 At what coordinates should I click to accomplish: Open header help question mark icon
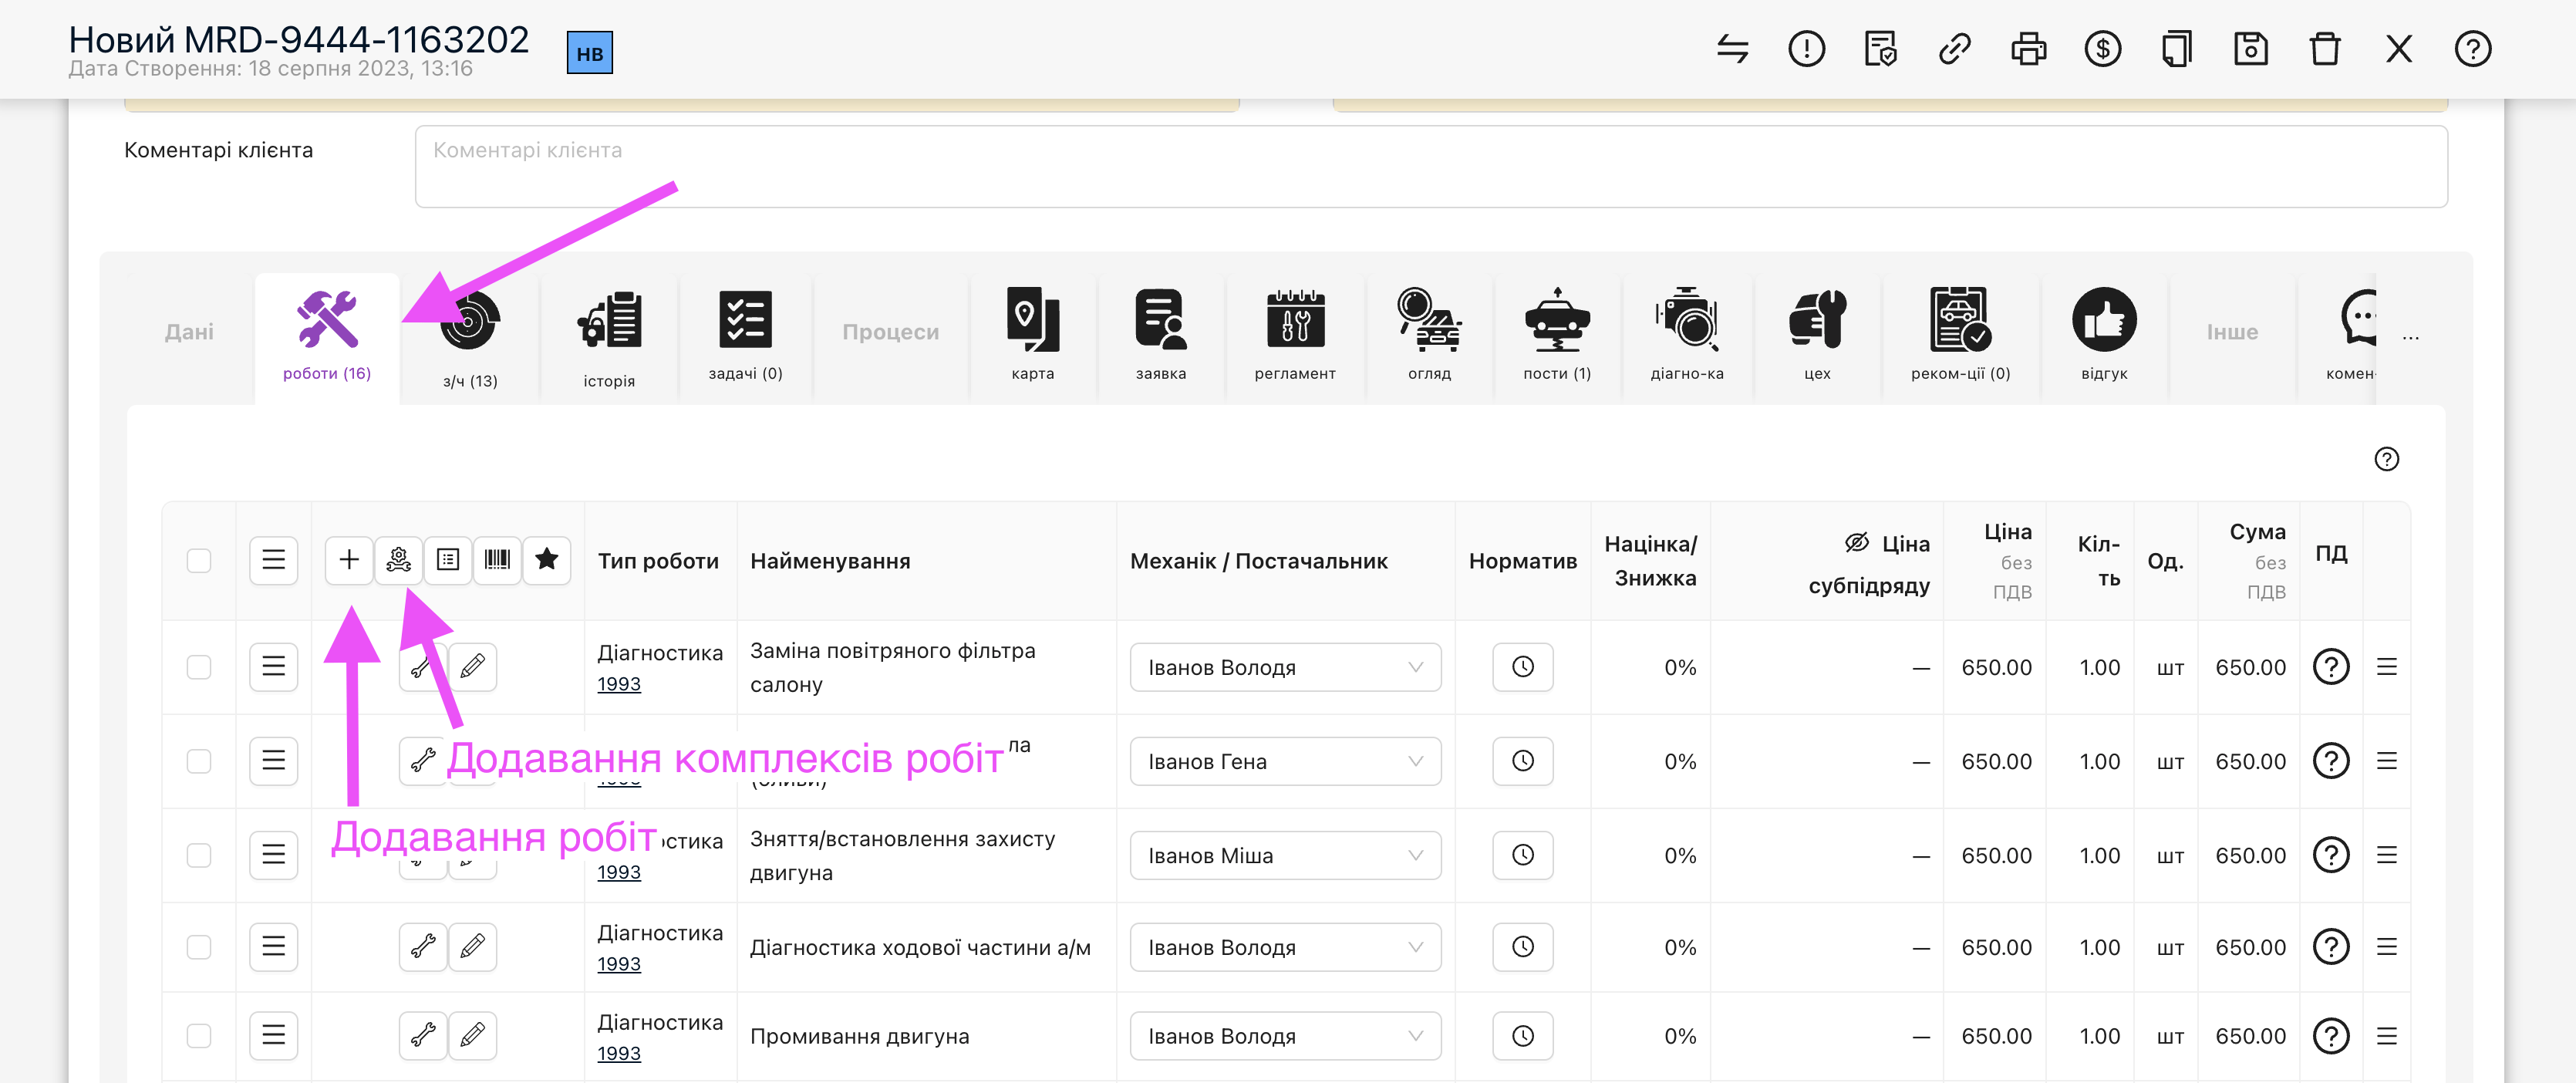pos(2472,49)
